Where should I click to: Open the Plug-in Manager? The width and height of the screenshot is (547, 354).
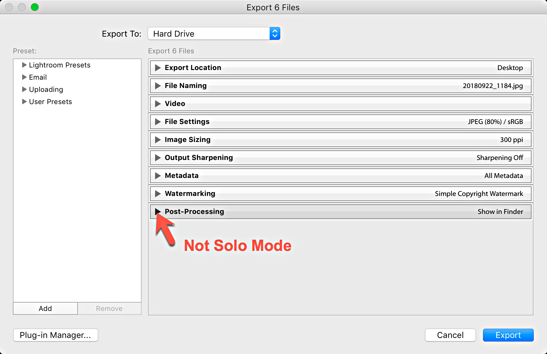pos(55,335)
